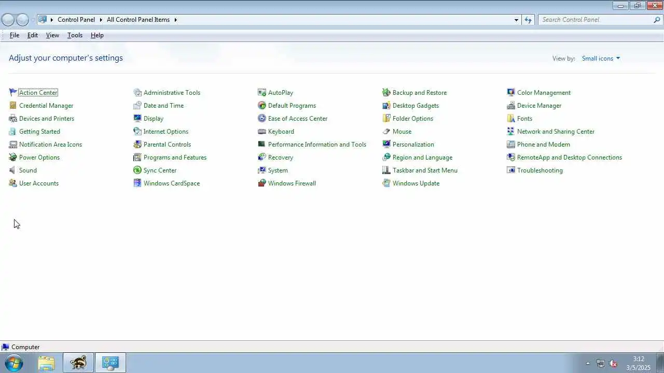Open Desktop Gadgets
The height and width of the screenshot is (373, 664).
(416, 106)
